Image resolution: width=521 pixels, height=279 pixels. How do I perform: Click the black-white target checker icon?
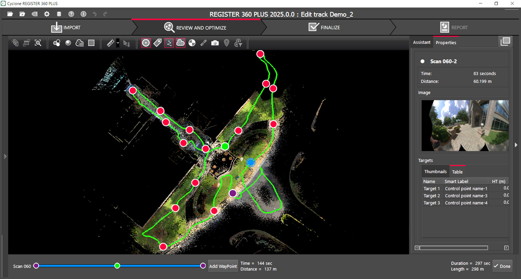(x=192, y=43)
